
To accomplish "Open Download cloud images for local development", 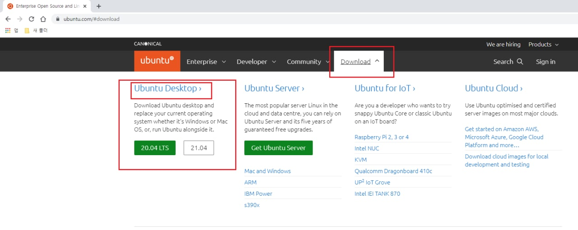I will (507, 161).
